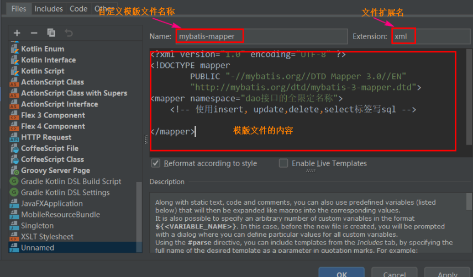
Task: Select the JavaFXApplication entry
Action: [x=51, y=204]
